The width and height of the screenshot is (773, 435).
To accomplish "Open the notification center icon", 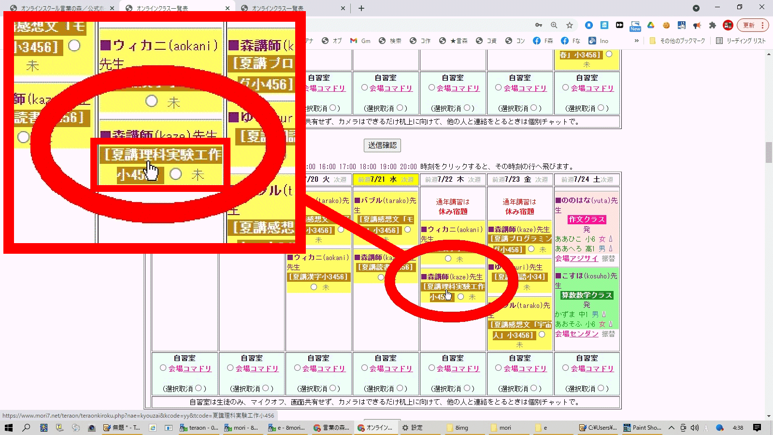I will [757, 428].
